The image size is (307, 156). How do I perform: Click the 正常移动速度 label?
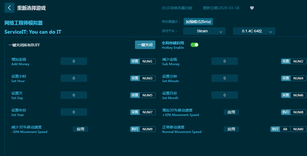coord(173,127)
